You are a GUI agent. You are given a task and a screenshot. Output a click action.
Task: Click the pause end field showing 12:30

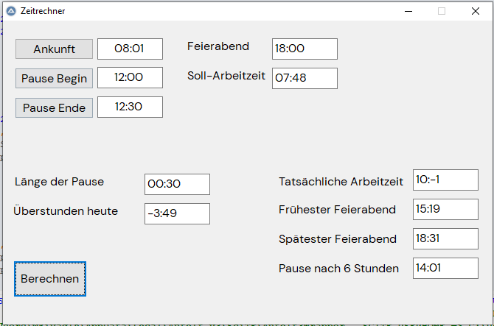pos(130,107)
